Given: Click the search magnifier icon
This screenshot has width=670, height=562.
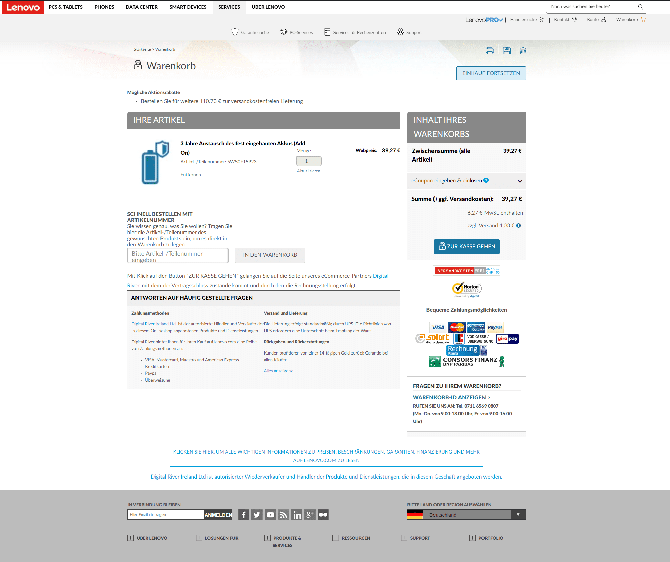Looking at the screenshot, I should point(640,7).
